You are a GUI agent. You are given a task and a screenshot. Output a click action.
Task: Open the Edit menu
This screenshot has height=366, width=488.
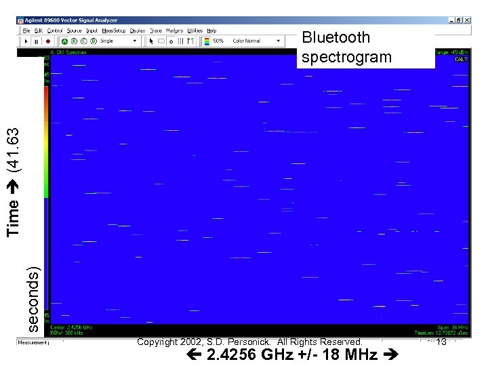(38, 30)
